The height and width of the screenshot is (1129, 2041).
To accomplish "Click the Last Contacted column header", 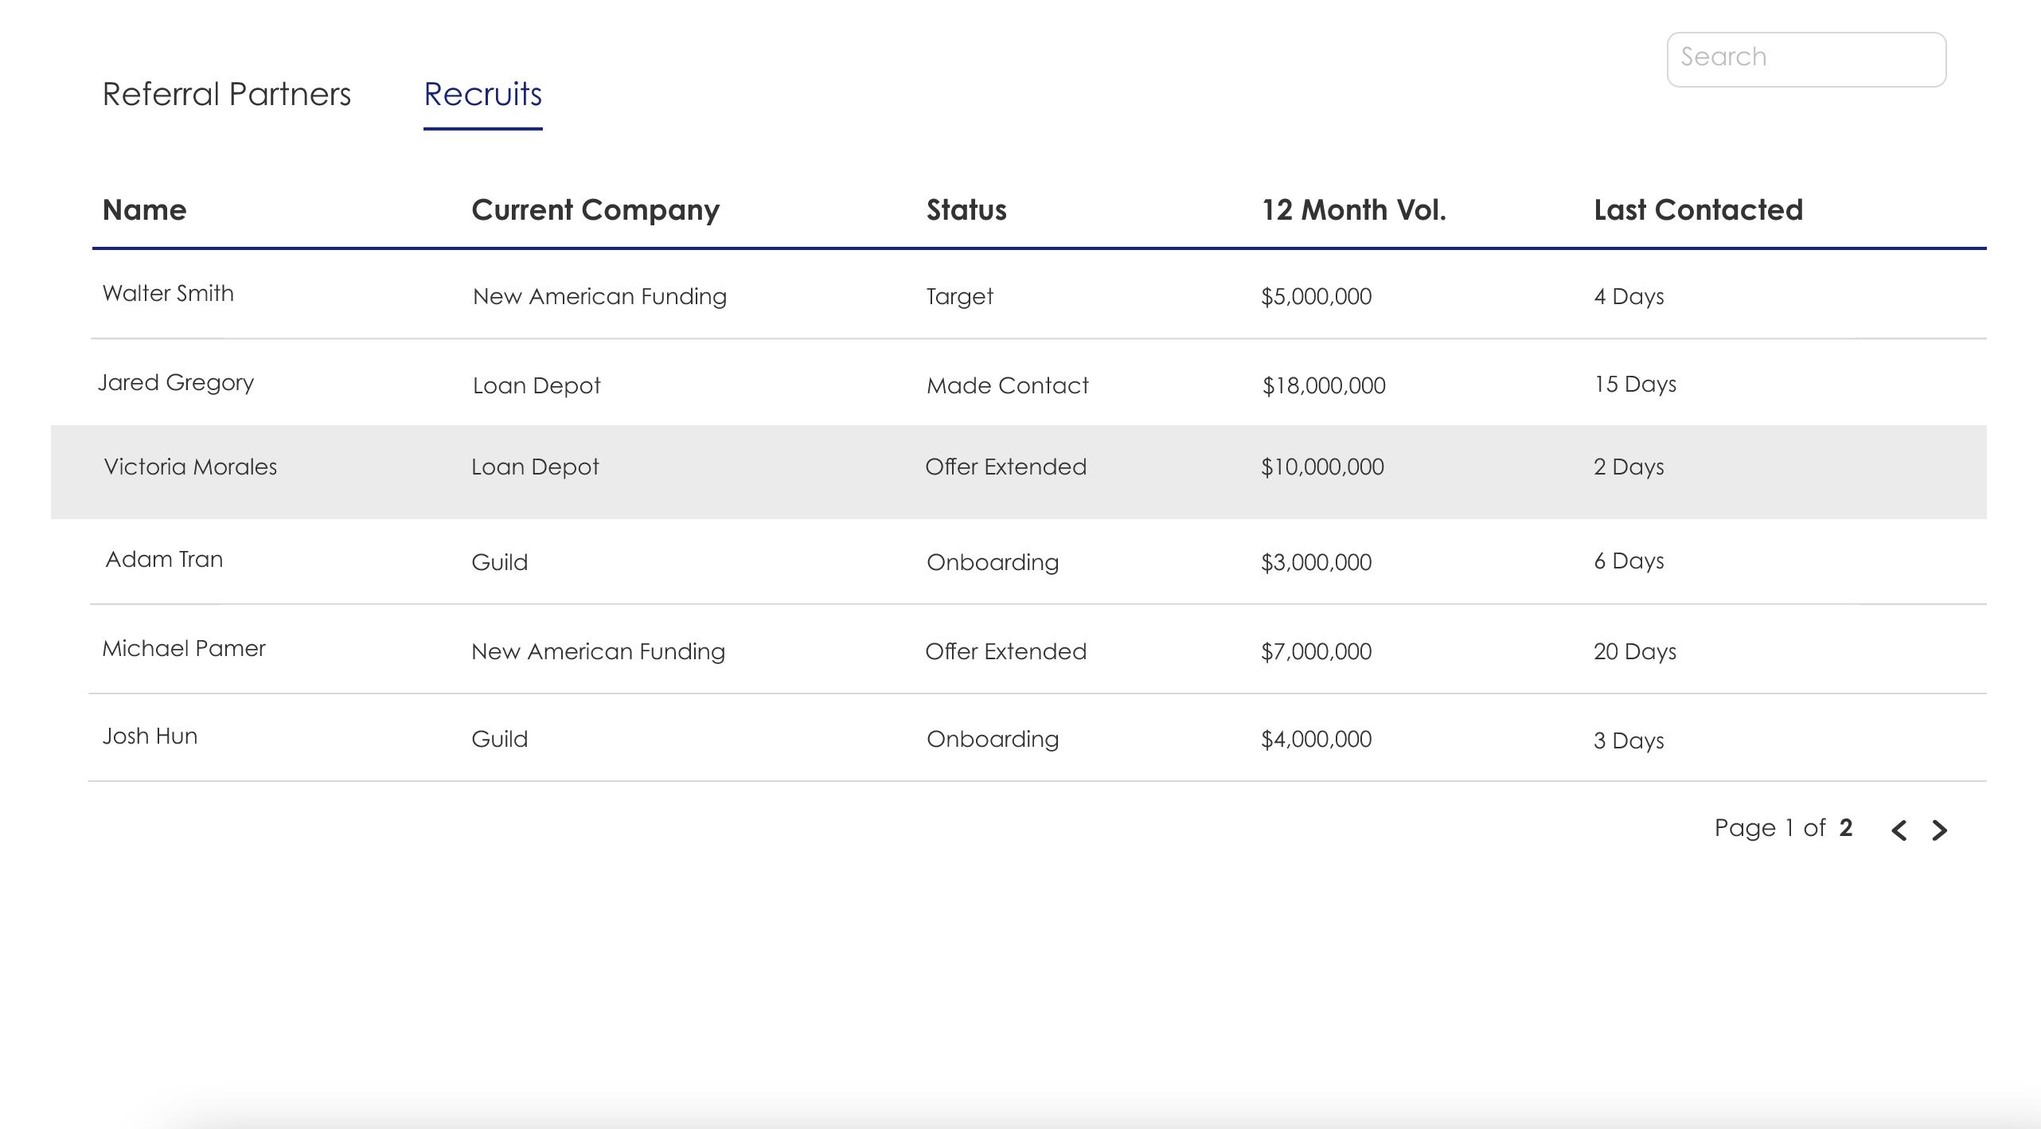I will pyautogui.click(x=1697, y=210).
